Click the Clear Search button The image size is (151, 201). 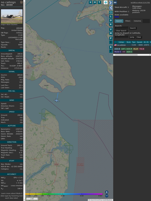click(x=121, y=30)
